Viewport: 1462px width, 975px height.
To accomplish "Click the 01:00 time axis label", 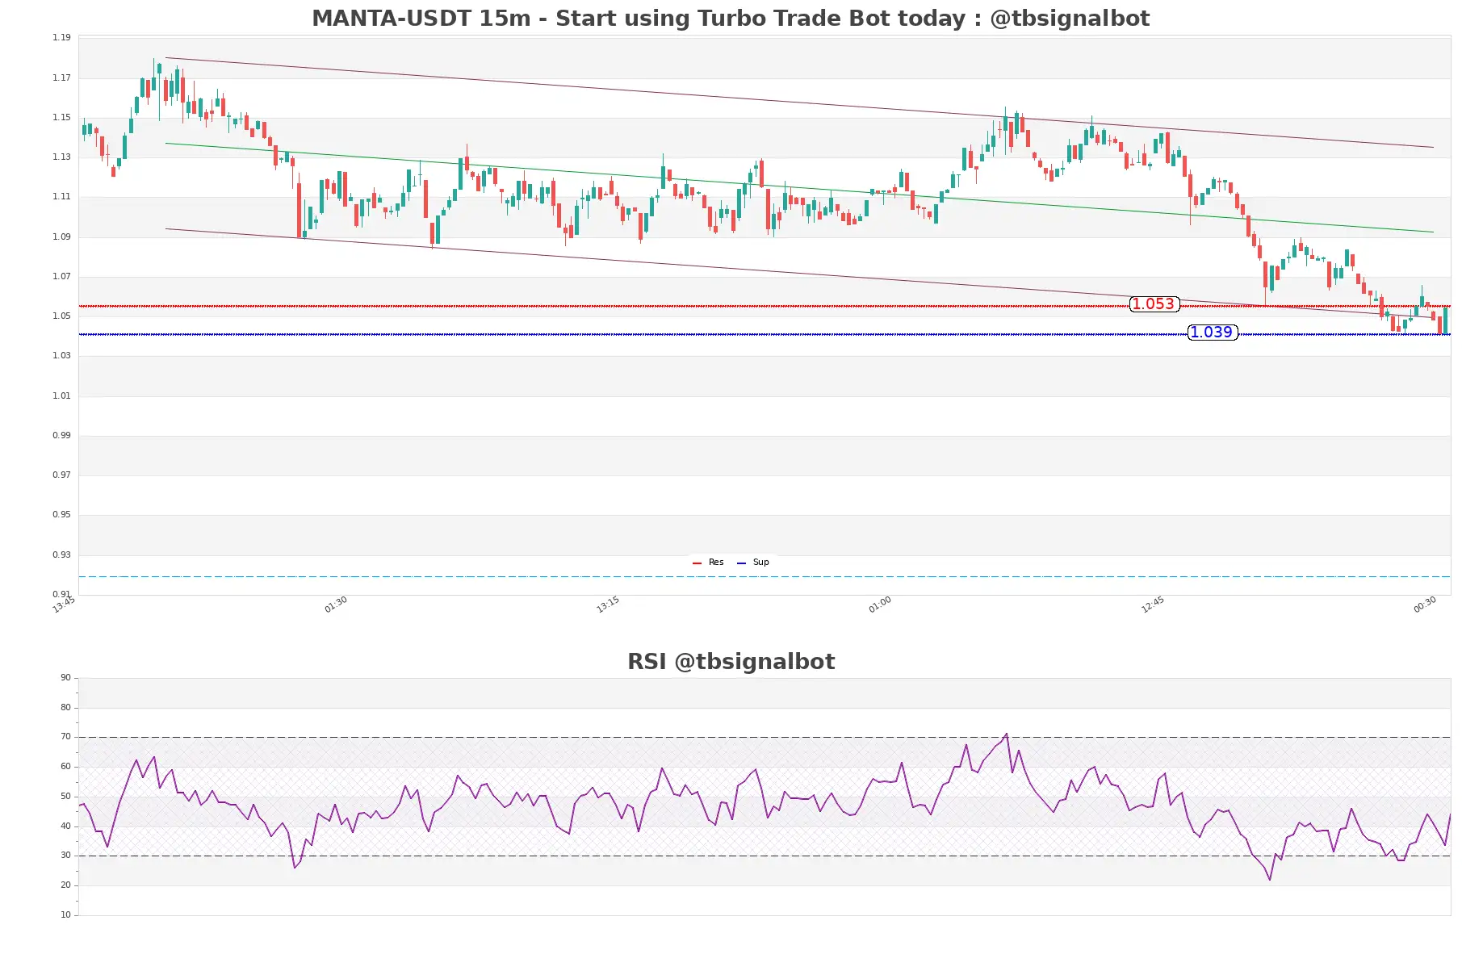I will coord(880,605).
